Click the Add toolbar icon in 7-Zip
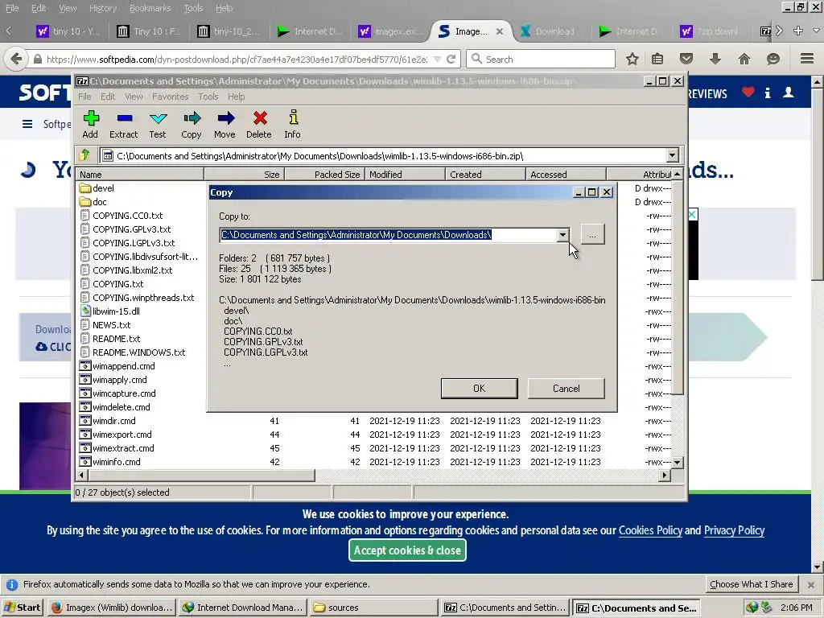 click(x=90, y=125)
